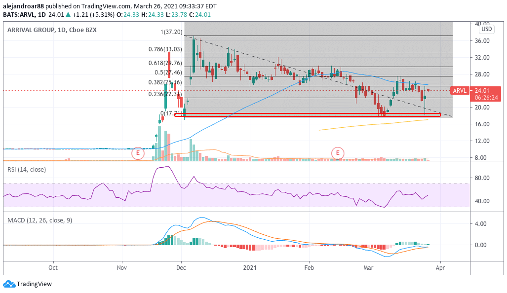Screen dimensions: 507x293
Task: Click the Fibonacci 0.5(27.46) level label
Action: pos(168,73)
